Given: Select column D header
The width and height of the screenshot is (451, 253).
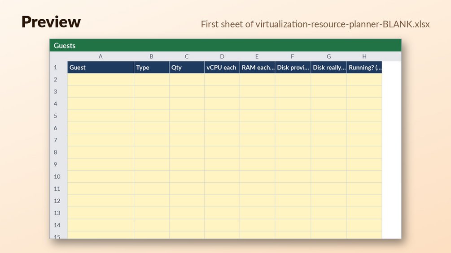Looking at the screenshot, I should click(x=222, y=56).
